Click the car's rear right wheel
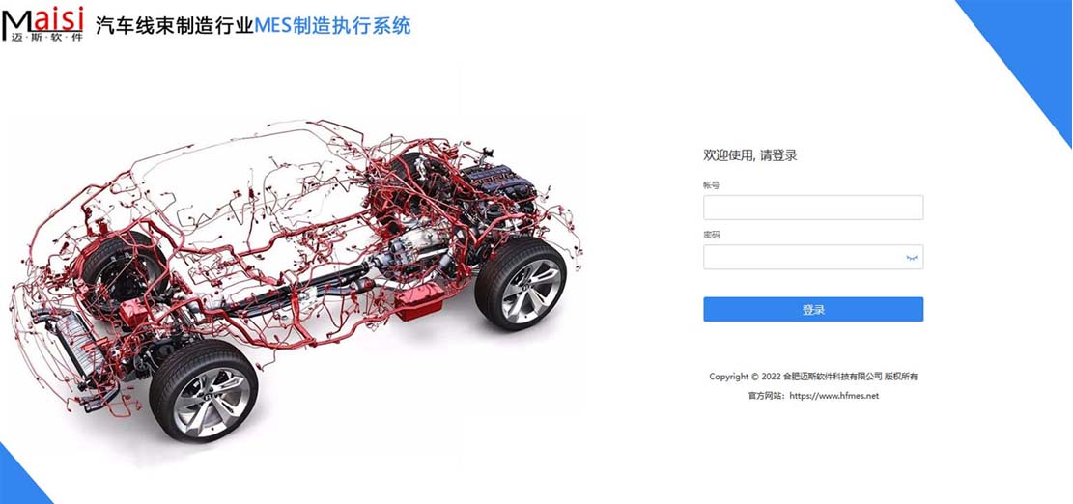 click(521, 285)
